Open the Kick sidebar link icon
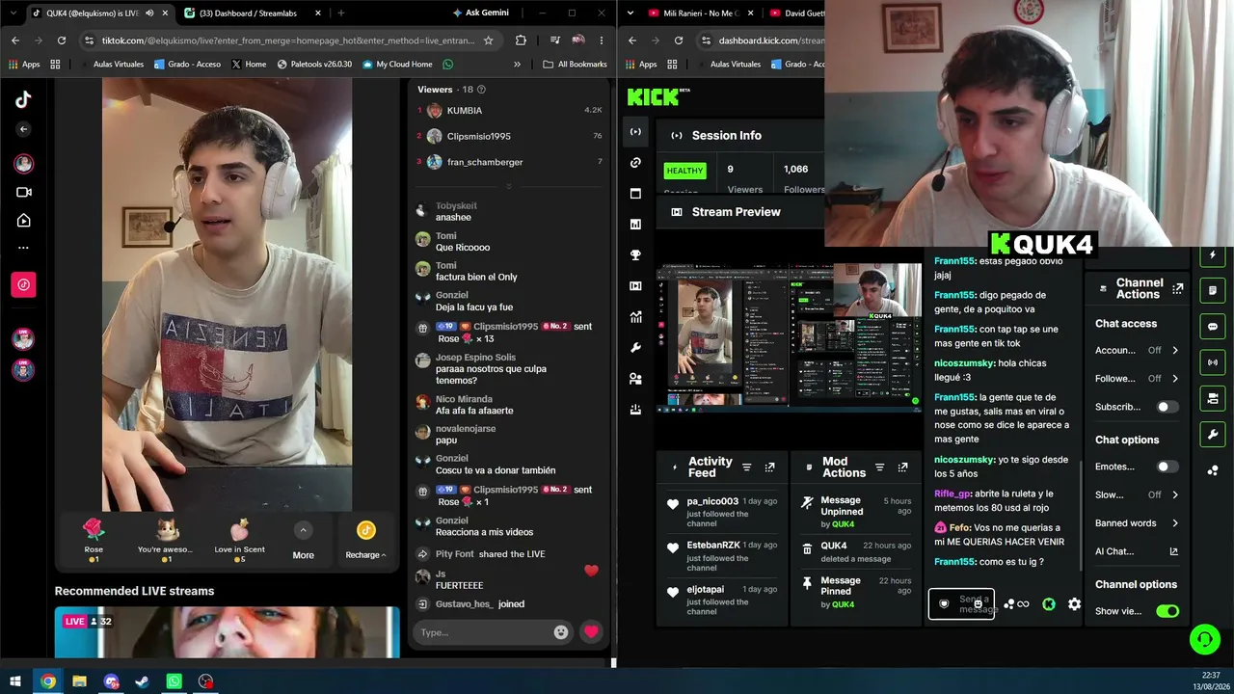Viewport: 1234px width, 694px height. pyautogui.click(x=635, y=163)
